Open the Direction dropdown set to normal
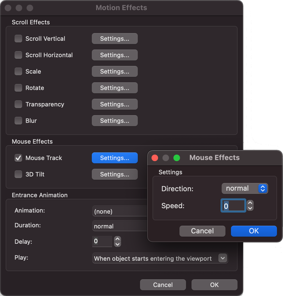The width and height of the screenshot is (283, 296). [244, 188]
